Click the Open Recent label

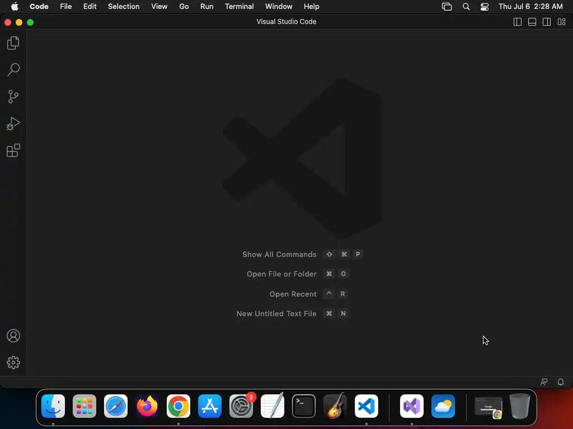[x=293, y=294]
